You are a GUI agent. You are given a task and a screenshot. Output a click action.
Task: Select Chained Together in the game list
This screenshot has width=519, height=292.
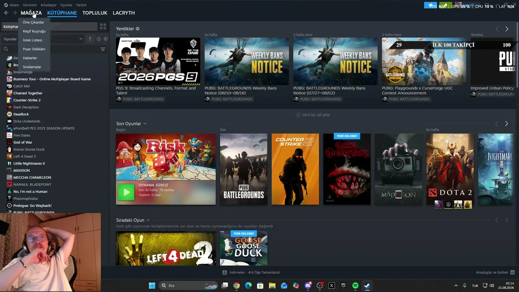point(28,93)
